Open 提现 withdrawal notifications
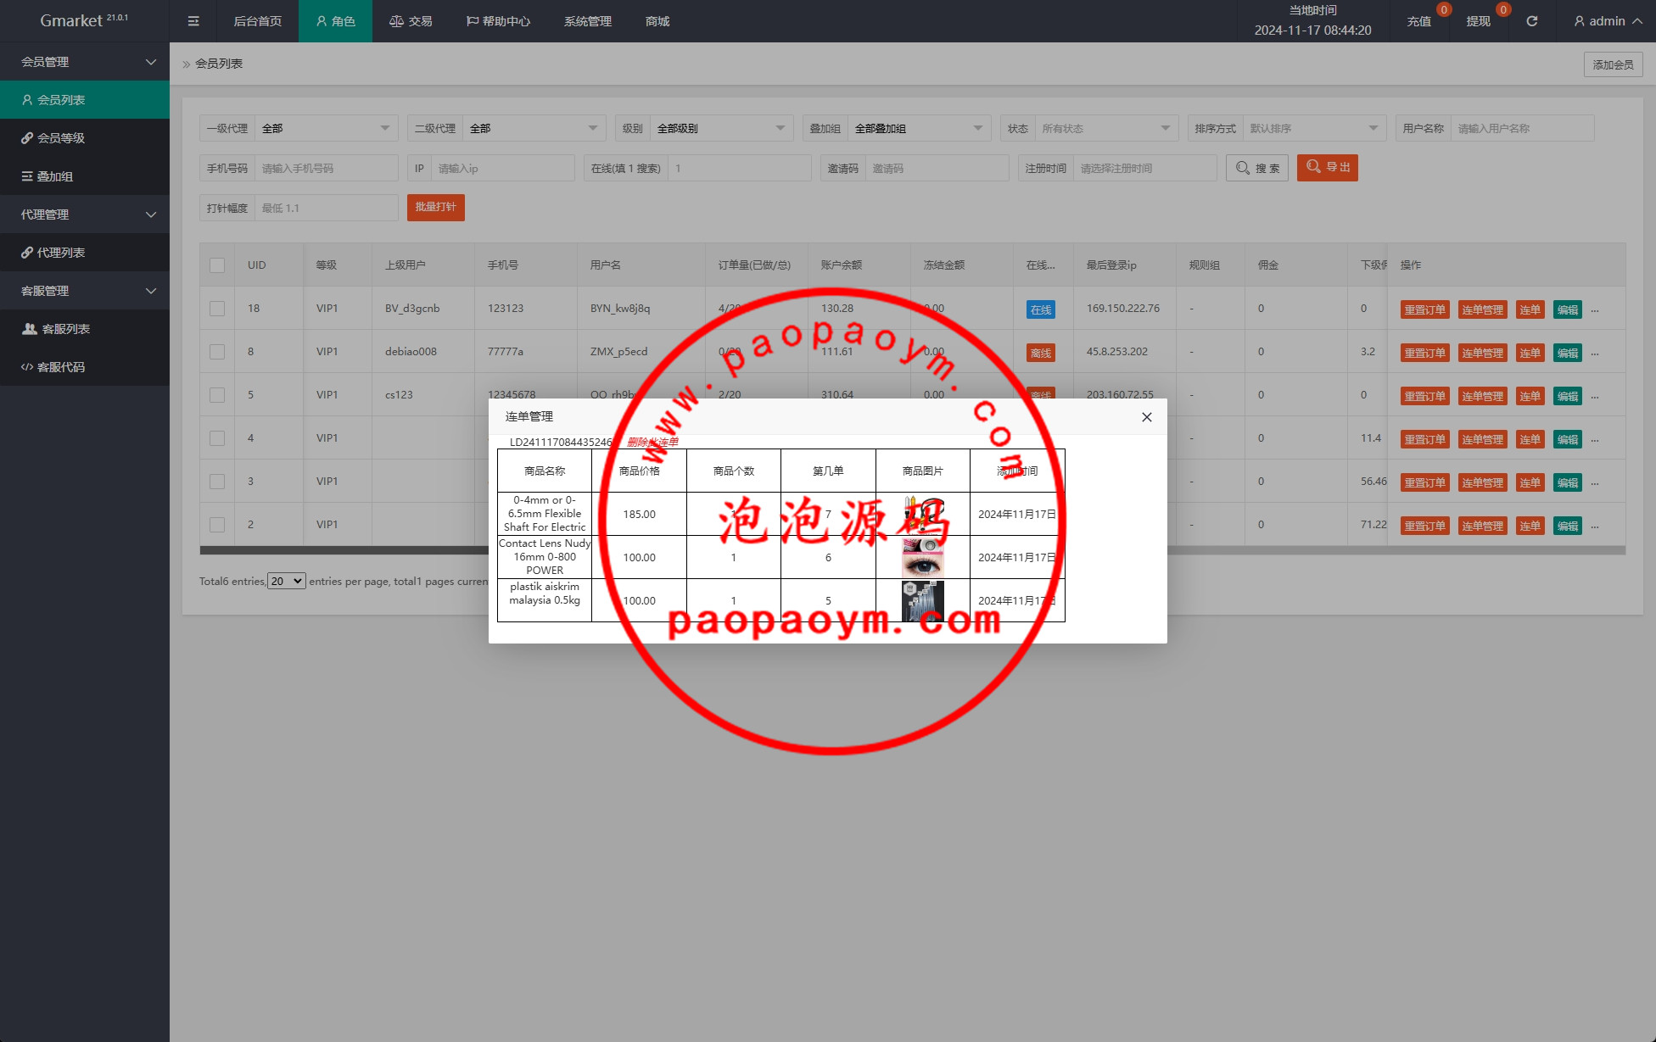 click(x=1478, y=21)
